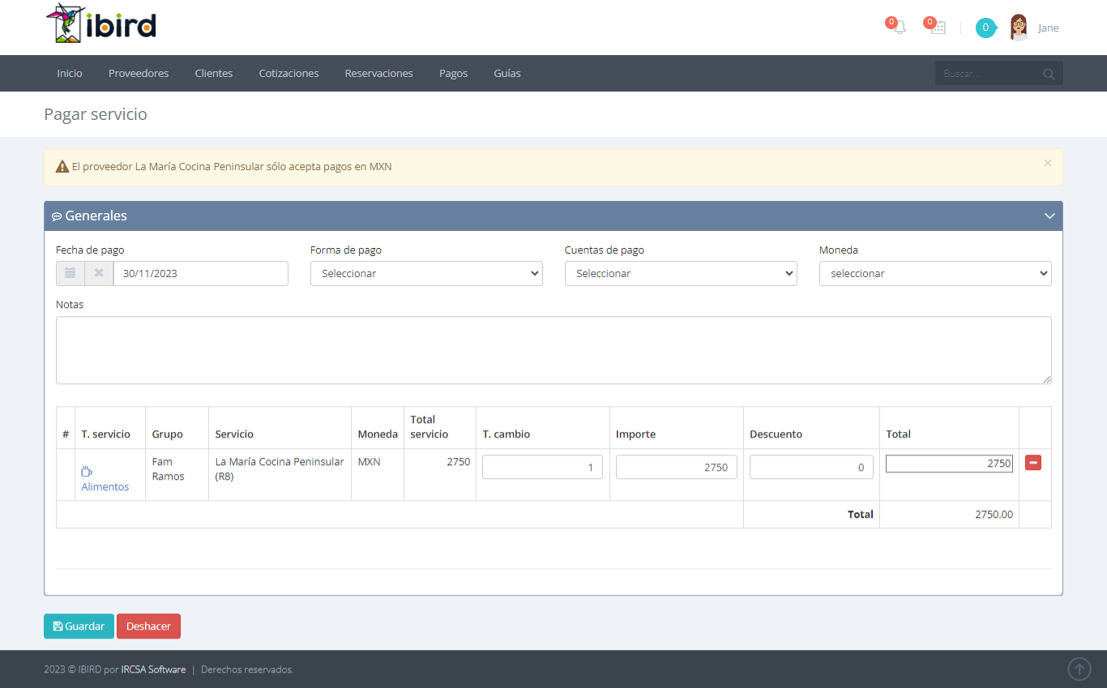Screen dimensions: 1107x688
Task: Open the calendar notifications icon
Action: click(938, 27)
